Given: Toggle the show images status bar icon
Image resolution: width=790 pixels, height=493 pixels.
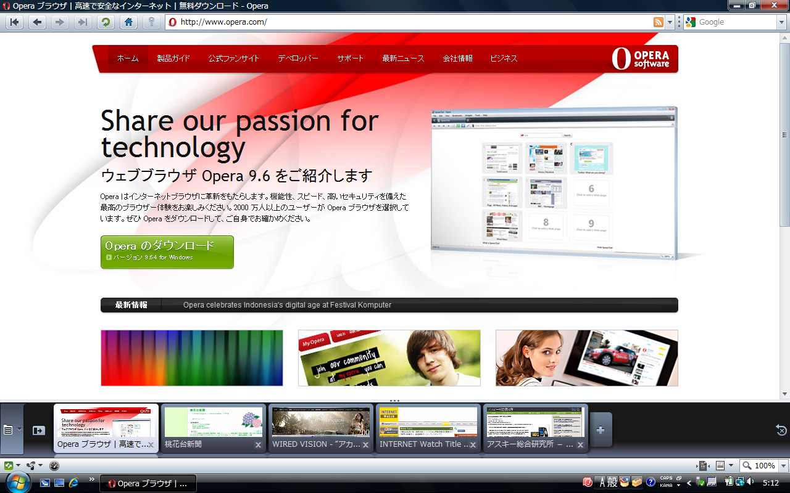Looking at the screenshot, I should [x=720, y=466].
